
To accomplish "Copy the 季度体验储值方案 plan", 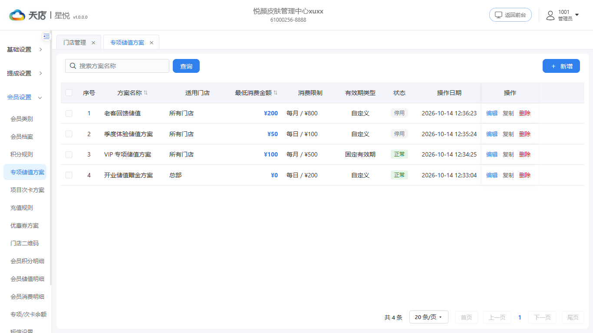I will [508, 134].
